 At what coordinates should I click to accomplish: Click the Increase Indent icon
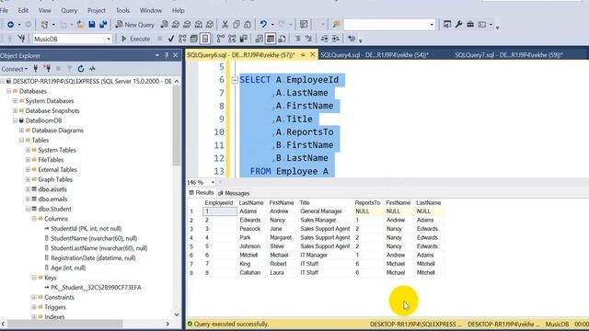(335, 39)
